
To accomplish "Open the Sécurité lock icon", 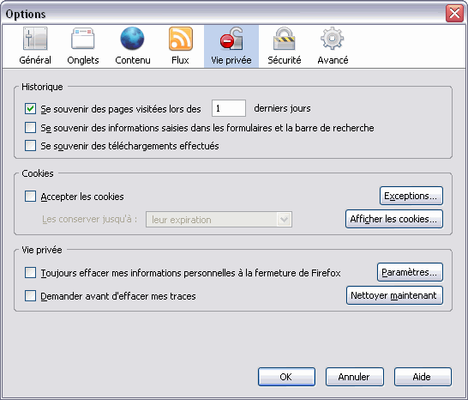I will (x=285, y=39).
